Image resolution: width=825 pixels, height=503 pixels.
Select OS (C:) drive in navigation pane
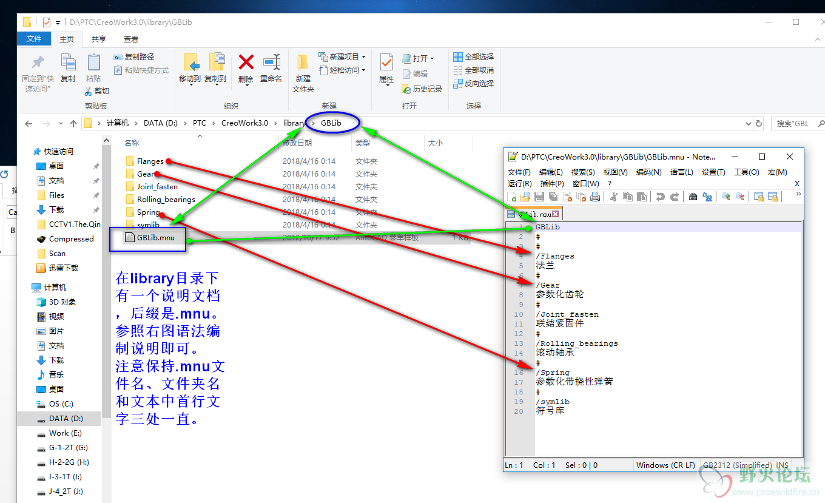click(61, 404)
